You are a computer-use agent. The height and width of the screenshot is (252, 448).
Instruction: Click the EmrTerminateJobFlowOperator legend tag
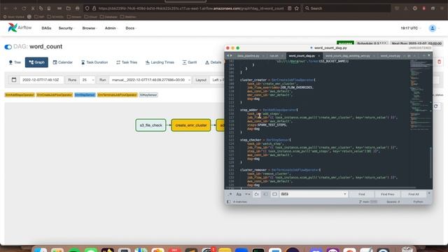point(117,95)
